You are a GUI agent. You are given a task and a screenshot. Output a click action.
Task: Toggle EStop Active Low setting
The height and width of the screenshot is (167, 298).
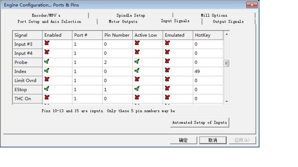pos(137,89)
